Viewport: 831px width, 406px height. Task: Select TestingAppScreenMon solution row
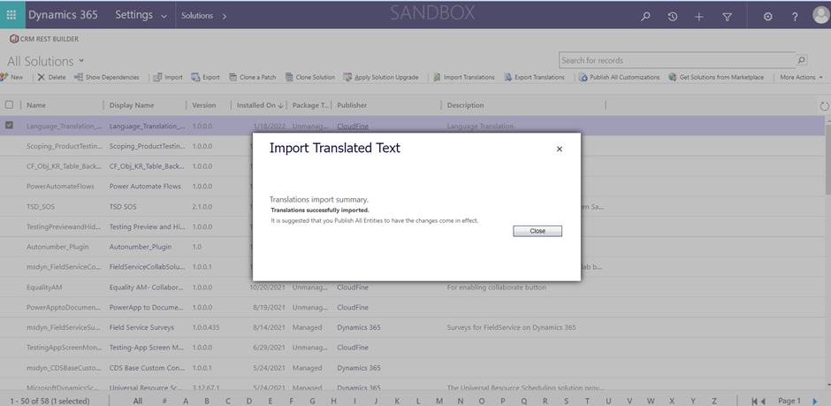(x=412, y=348)
